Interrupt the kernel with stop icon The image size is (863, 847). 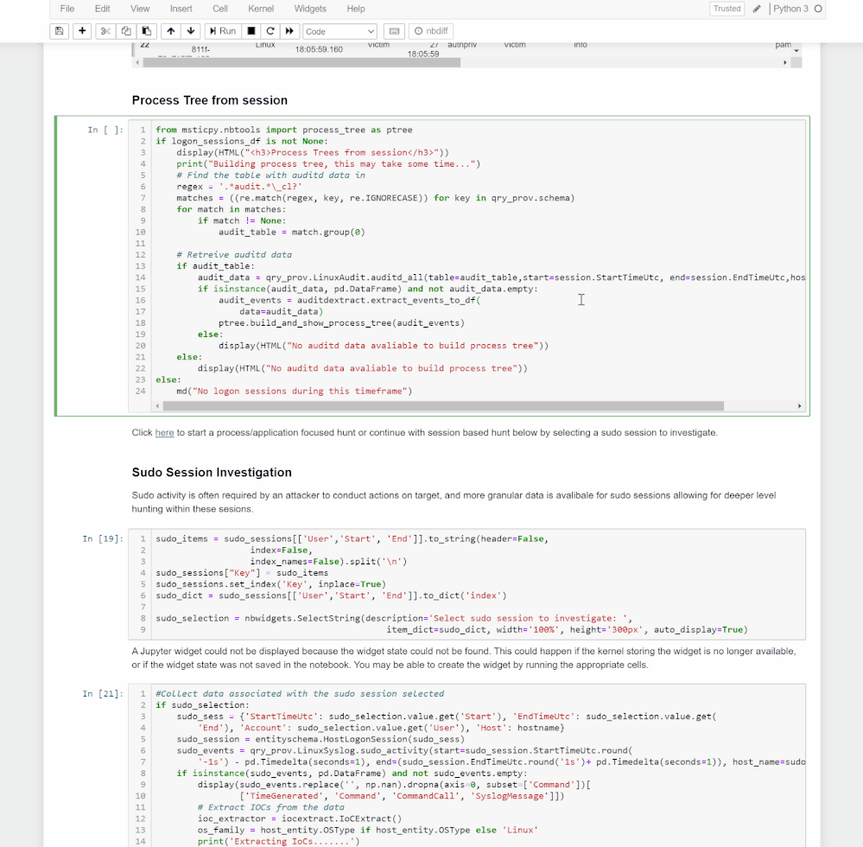pos(251,31)
